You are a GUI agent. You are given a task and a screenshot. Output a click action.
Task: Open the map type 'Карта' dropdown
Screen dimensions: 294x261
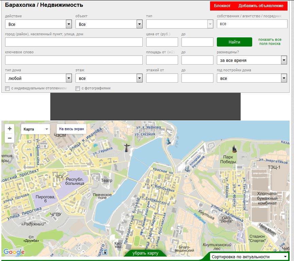pos(35,129)
